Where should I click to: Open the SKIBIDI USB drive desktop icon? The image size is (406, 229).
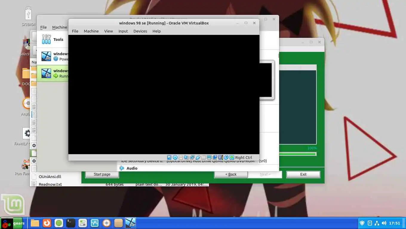coord(29,17)
